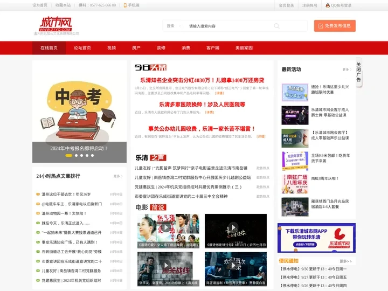Open 少儿兴趣班限时优惠 activity thumbnail
The width and height of the screenshot is (388, 291).
coord(295,92)
